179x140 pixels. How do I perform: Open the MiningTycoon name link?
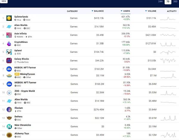(x=28, y=74)
